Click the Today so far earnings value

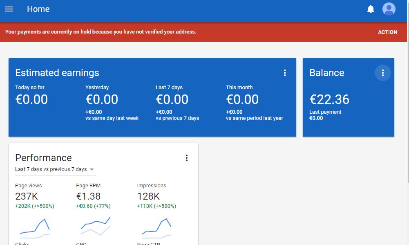coord(31,99)
